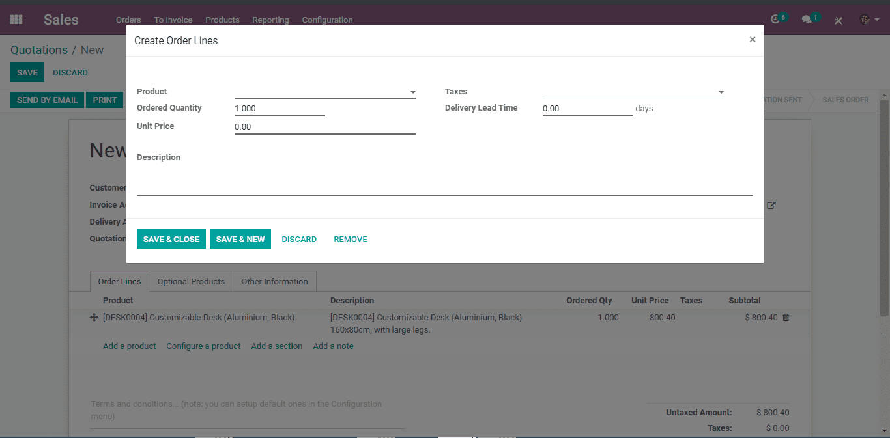890x438 pixels.
Task: Open the activities clock icon with badge 6
Action: pos(778,19)
